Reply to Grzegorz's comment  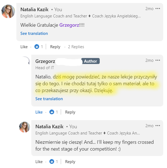point(70,112)
